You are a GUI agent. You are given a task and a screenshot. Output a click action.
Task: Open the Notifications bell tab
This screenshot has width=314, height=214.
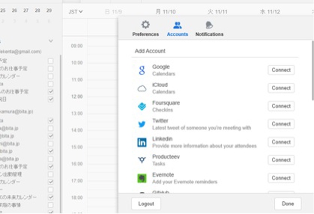pyautogui.click(x=209, y=28)
